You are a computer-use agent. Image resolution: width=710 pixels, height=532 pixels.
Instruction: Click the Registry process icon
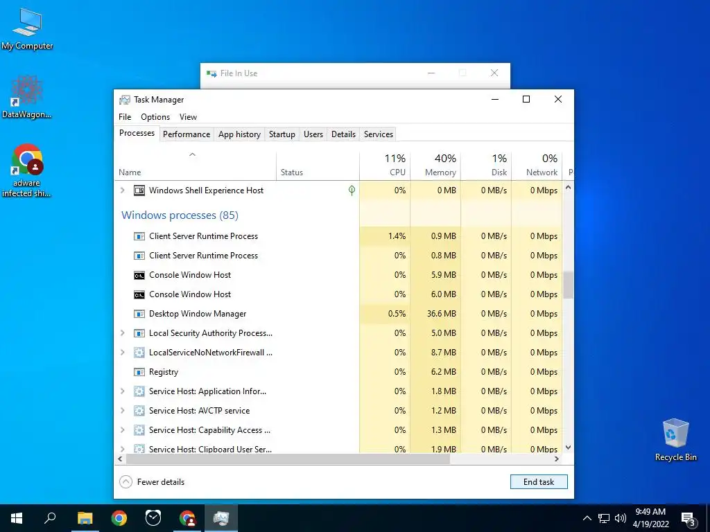point(139,372)
